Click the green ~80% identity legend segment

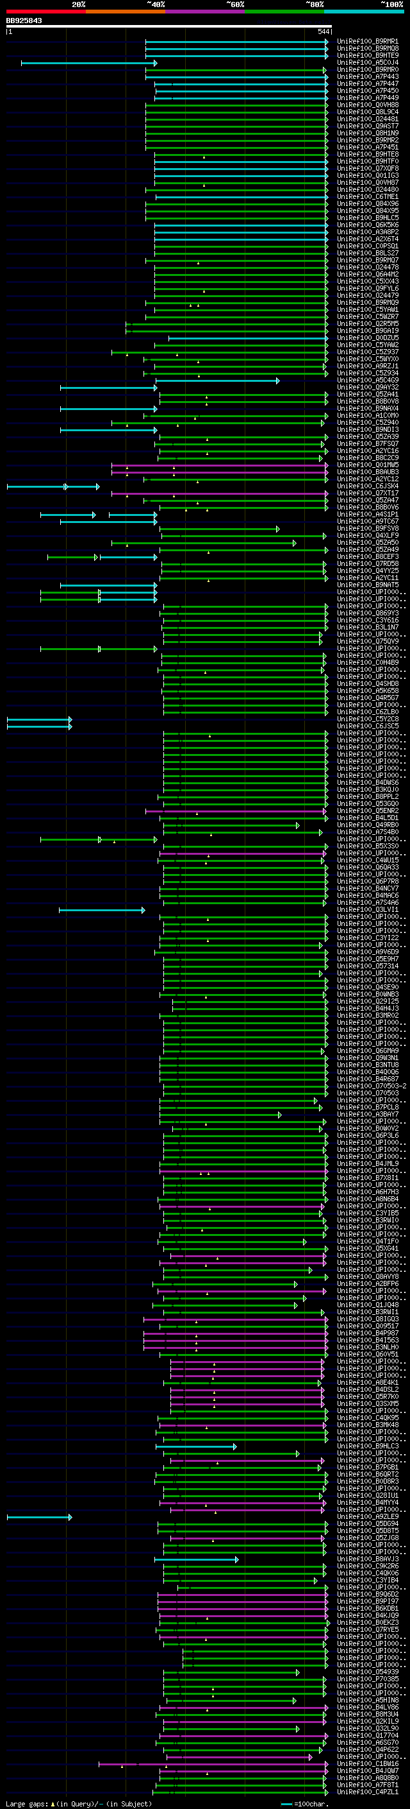[284, 12]
